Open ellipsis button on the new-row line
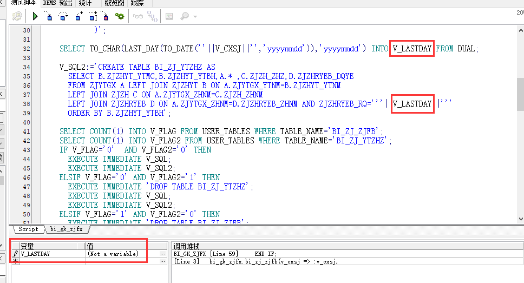The height and width of the screenshot is (283, 524). click(163, 261)
